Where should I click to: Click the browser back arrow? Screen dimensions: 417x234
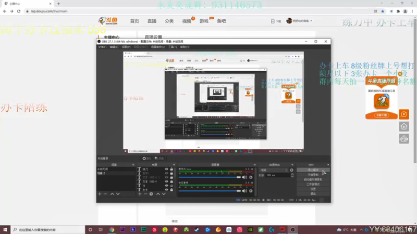(x=5, y=11)
